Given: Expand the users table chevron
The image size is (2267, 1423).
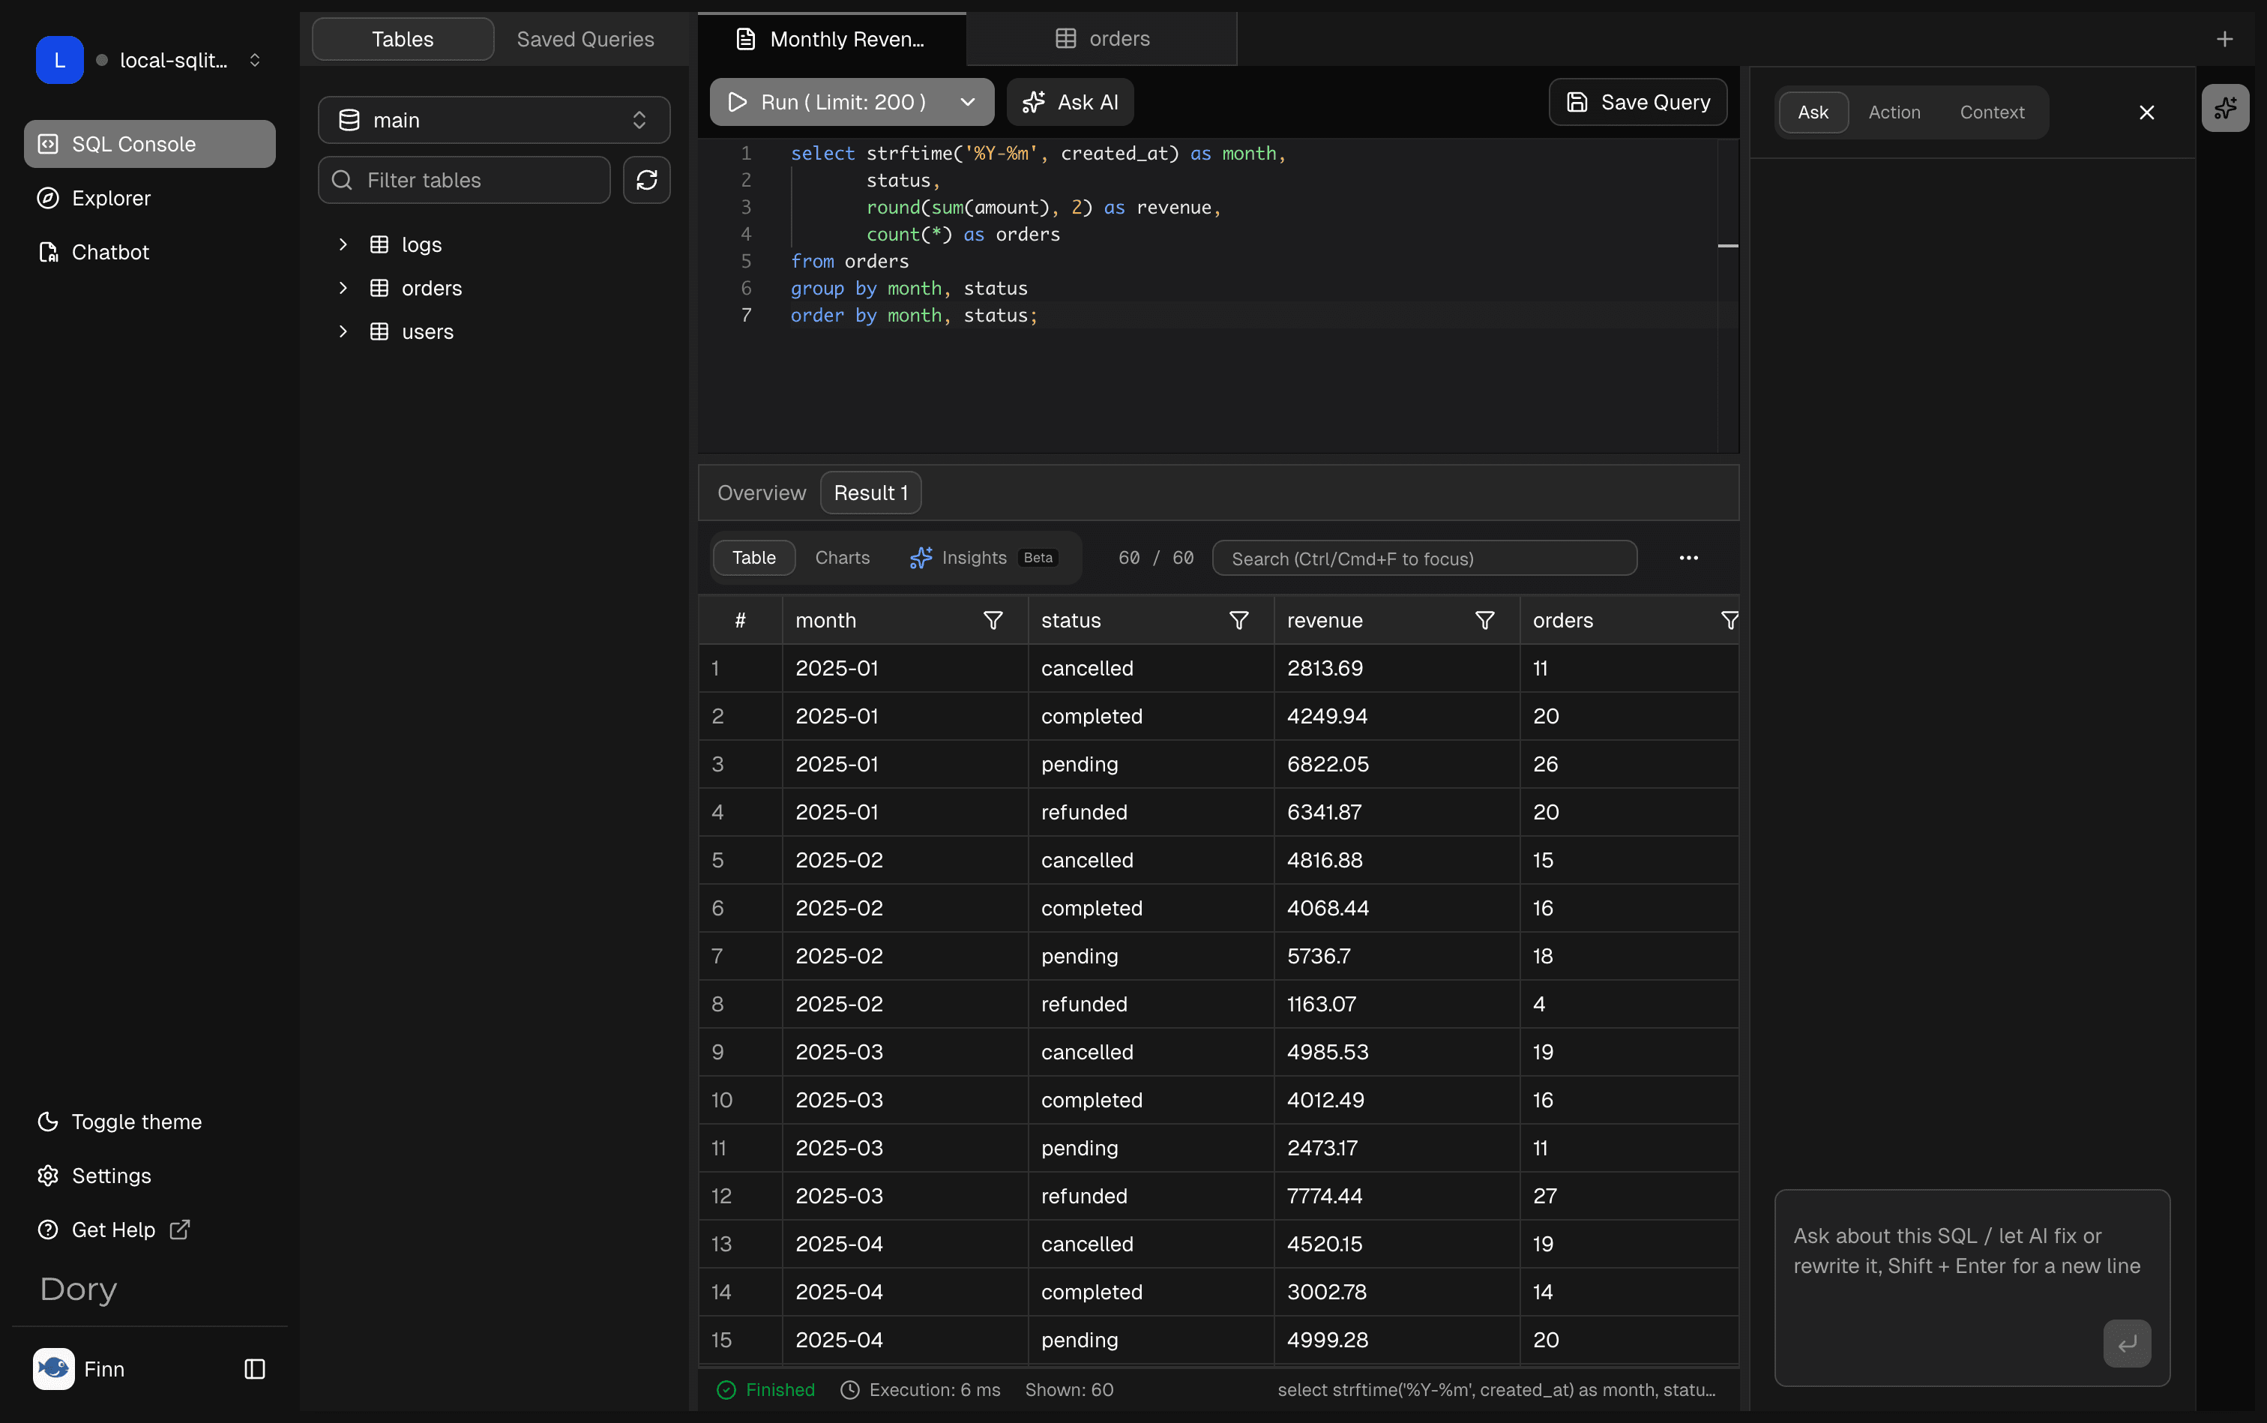Looking at the screenshot, I should (343, 331).
